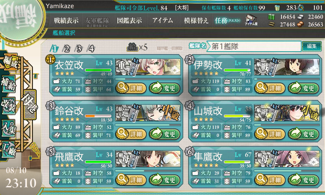Screen dimensions: 325x195
Task: Click the アイテム屋 item shop icon
Action: [x=251, y=20]
